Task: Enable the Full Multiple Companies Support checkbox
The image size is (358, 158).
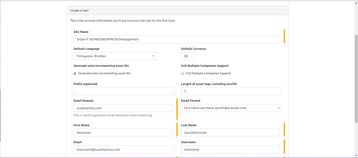Action: pyautogui.click(x=182, y=74)
